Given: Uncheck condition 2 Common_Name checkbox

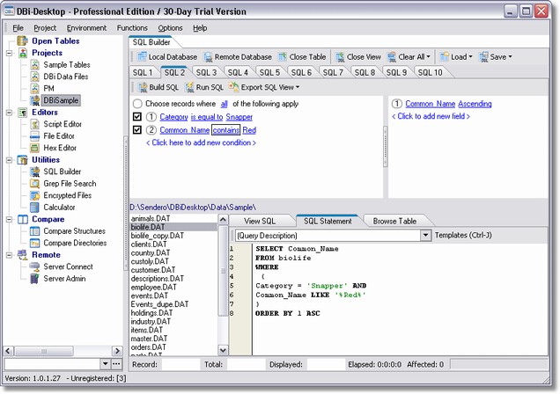Looking at the screenshot, I should coord(137,130).
